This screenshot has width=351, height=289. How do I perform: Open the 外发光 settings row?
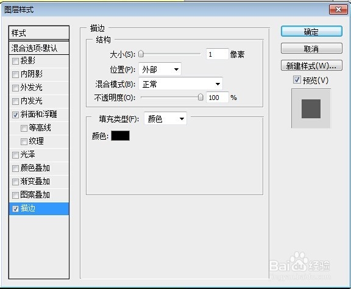[x=39, y=88]
